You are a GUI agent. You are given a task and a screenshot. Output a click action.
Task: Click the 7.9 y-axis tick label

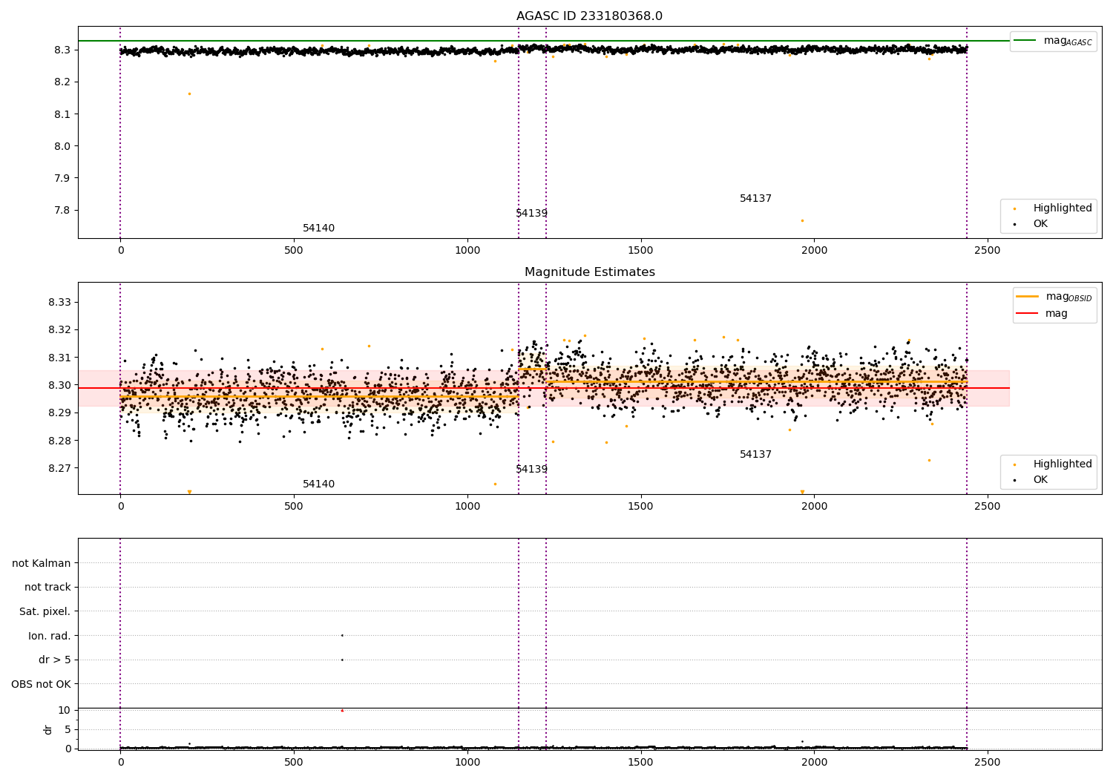62,178
